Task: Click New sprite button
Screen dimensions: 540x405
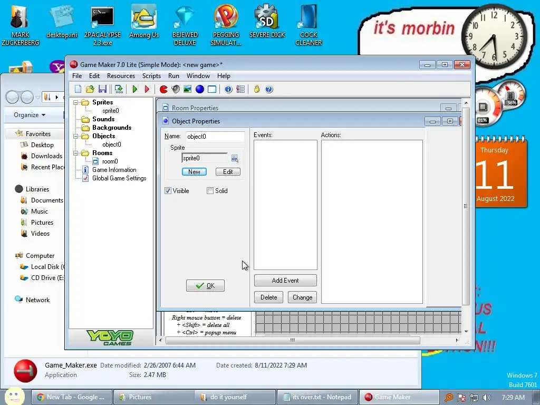Action: pos(194,172)
